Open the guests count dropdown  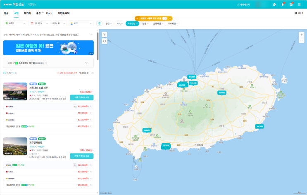coord(81,23)
